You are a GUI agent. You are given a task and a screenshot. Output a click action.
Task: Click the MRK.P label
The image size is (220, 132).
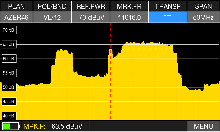pyautogui.click(x=34, y=126)
